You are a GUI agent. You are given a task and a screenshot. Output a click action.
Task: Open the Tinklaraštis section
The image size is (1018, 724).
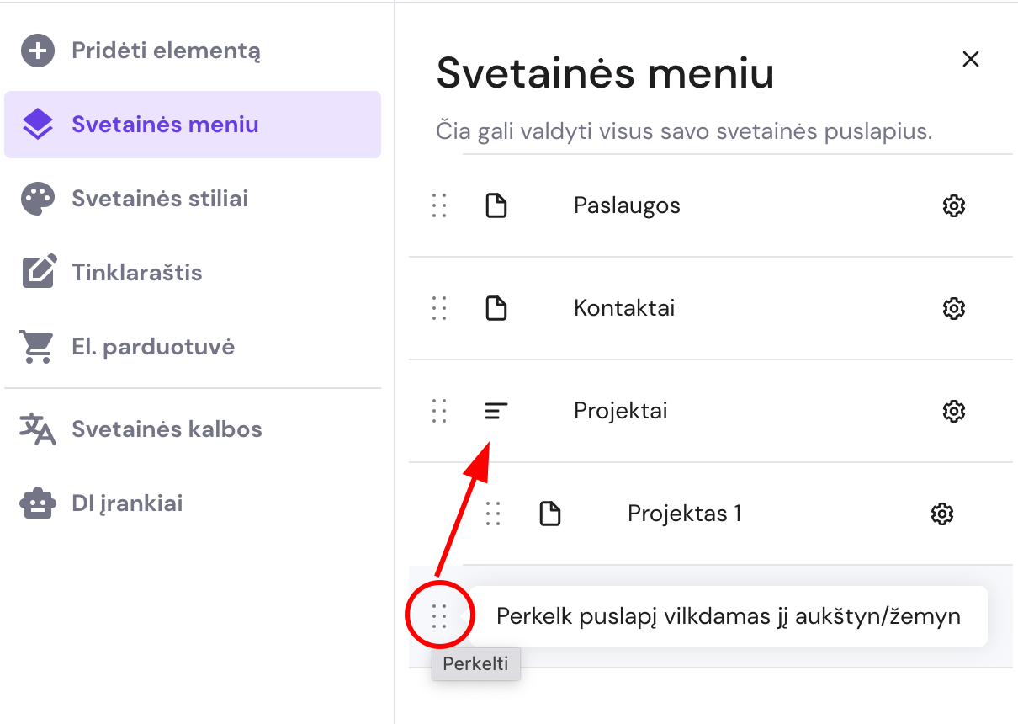point(138,271)
